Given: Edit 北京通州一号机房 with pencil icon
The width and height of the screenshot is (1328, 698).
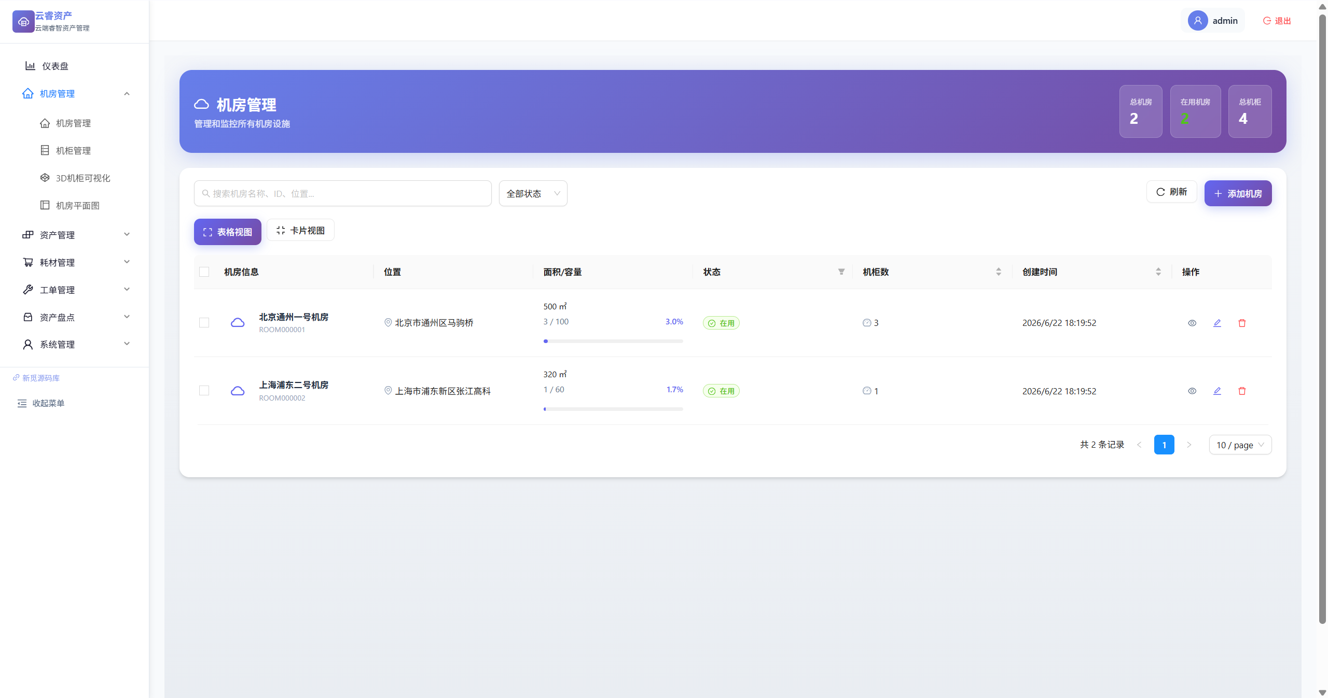Looking at the screenshot, I should 1217,323.
